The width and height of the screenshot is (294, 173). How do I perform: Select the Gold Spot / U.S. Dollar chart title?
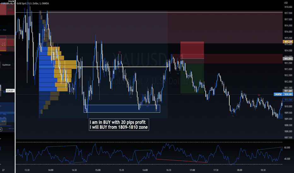[x=33, y=3]
